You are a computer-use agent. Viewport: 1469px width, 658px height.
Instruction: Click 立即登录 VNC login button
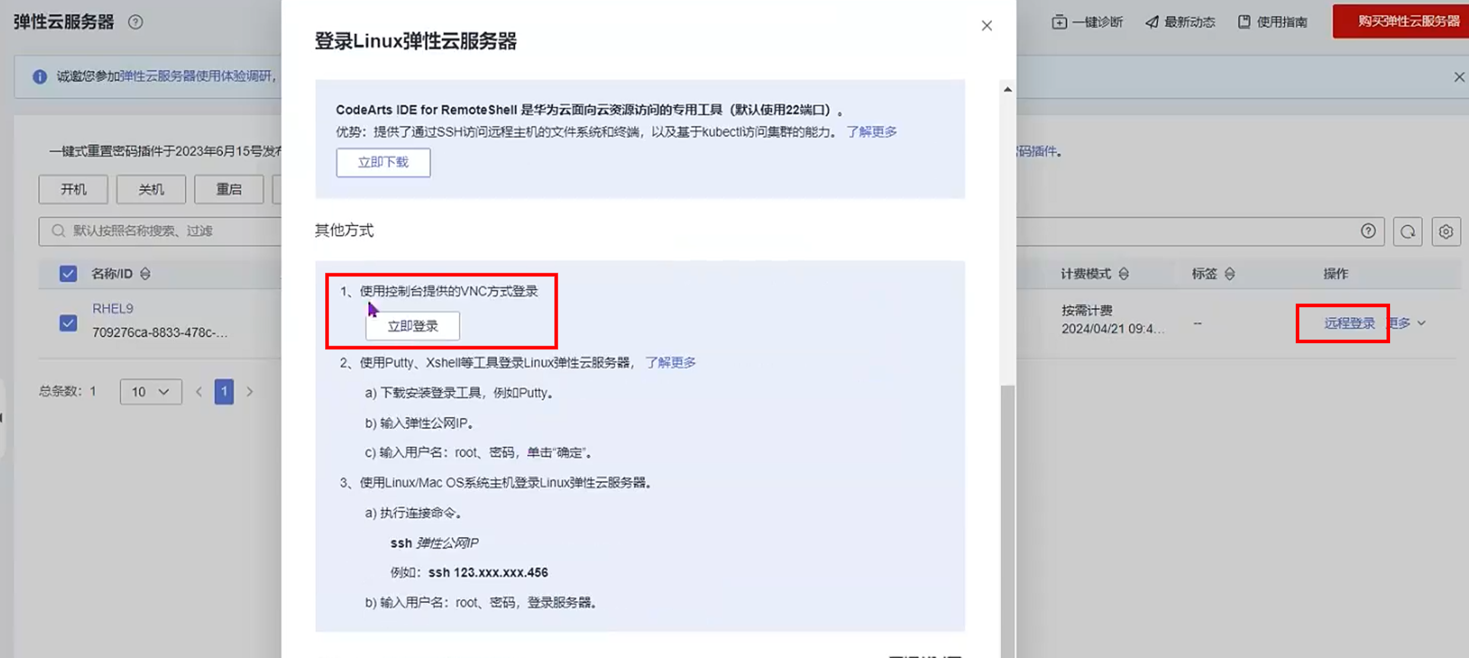412,326
